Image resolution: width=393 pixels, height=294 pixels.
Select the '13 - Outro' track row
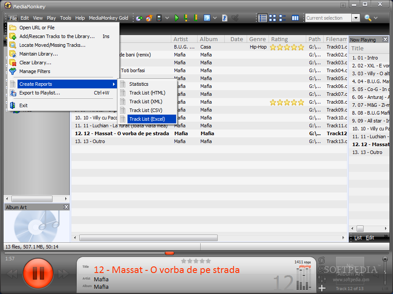click(x=209, y=141)
